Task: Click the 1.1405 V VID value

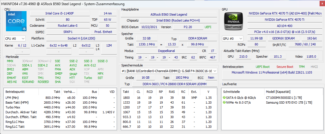Action: [108, 112]
